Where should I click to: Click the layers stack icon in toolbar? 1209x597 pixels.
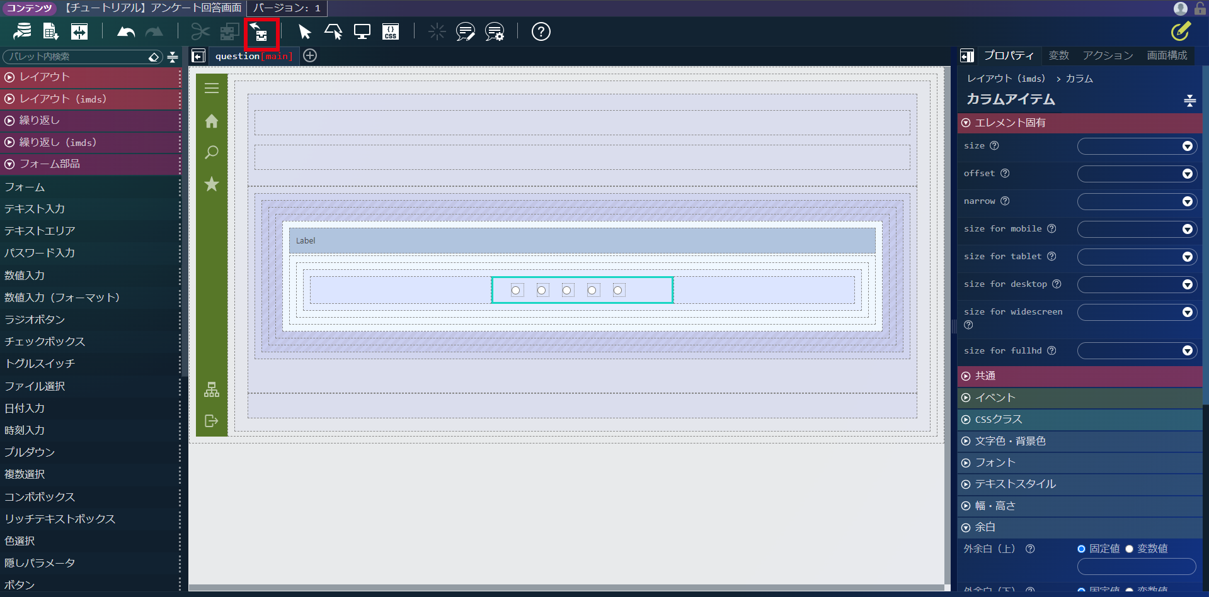pos(22,31)
